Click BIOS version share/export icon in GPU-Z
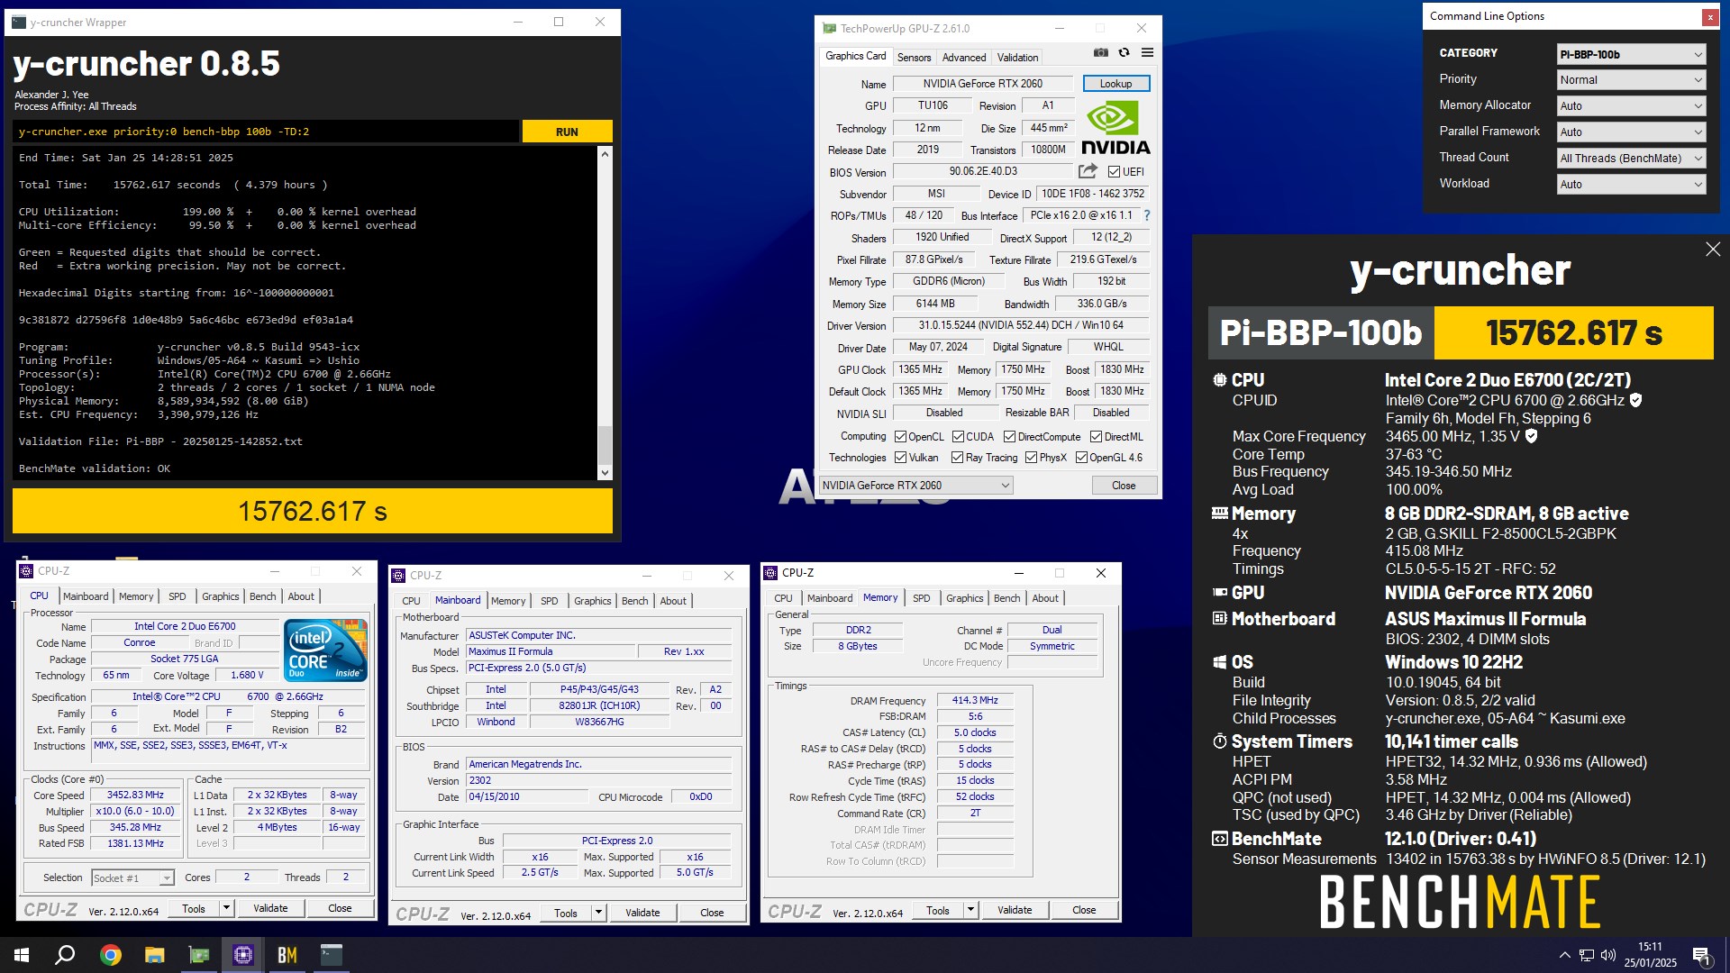 point(1088,171)
